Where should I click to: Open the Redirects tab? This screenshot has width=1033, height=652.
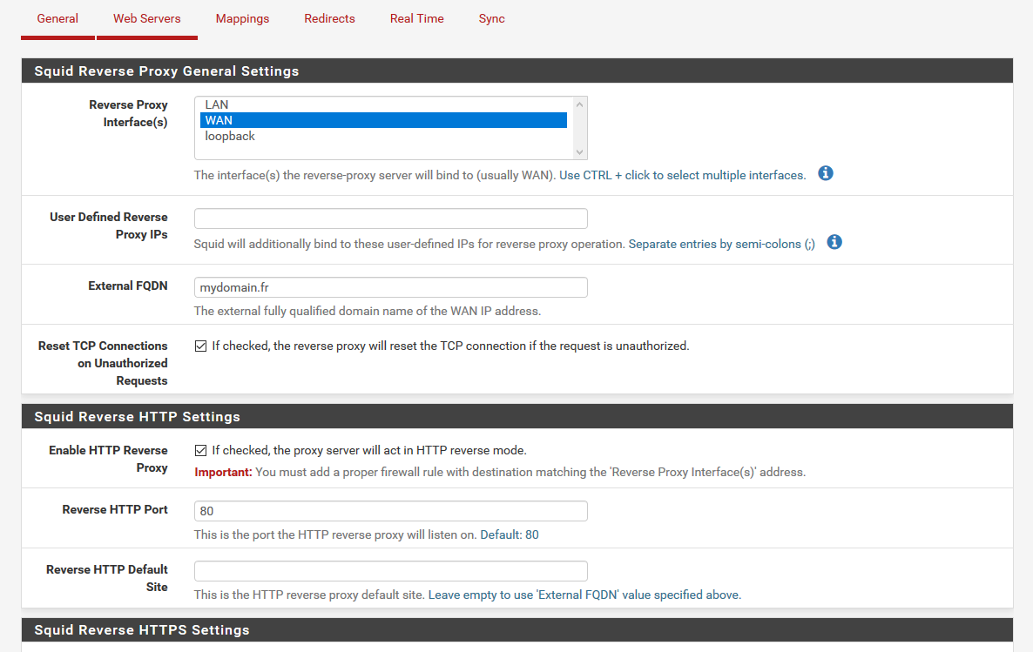click(x=329, y=18)
